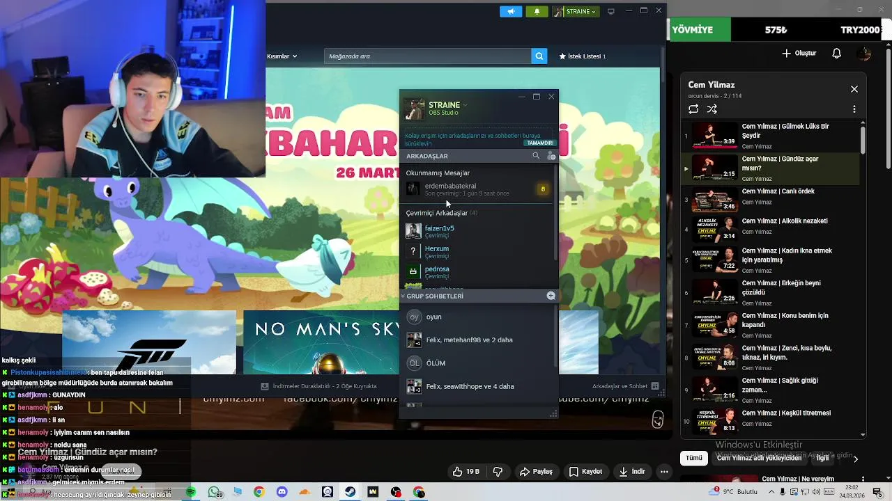Collapse Okunmamış Mesajlar section
The image size is (892, 501).
438,173
